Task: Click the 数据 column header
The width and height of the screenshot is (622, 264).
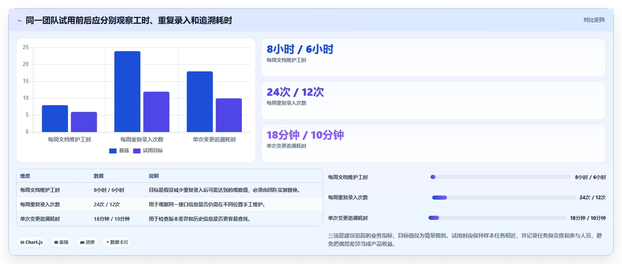Action: 99,176
